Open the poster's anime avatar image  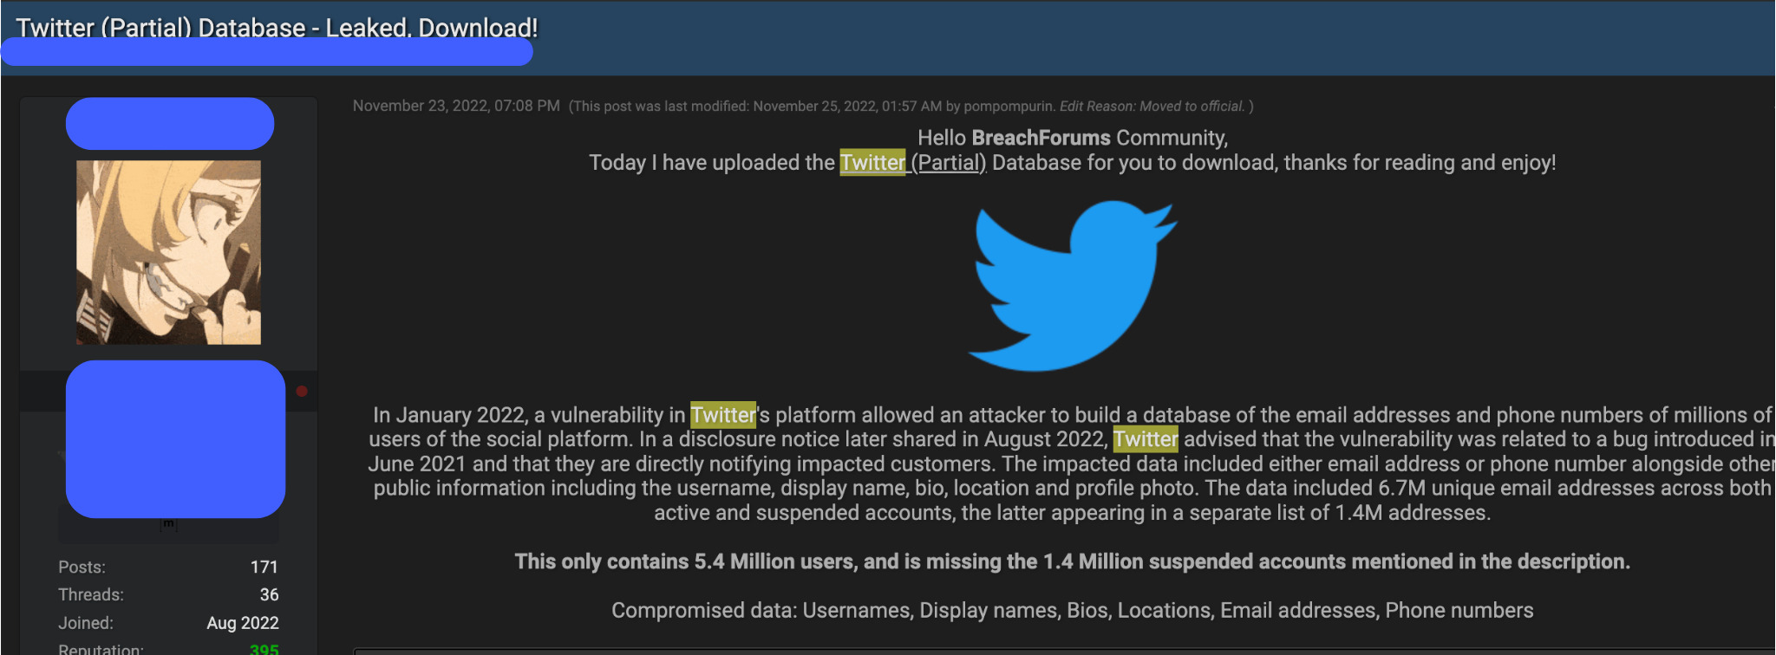click(168, 252)
